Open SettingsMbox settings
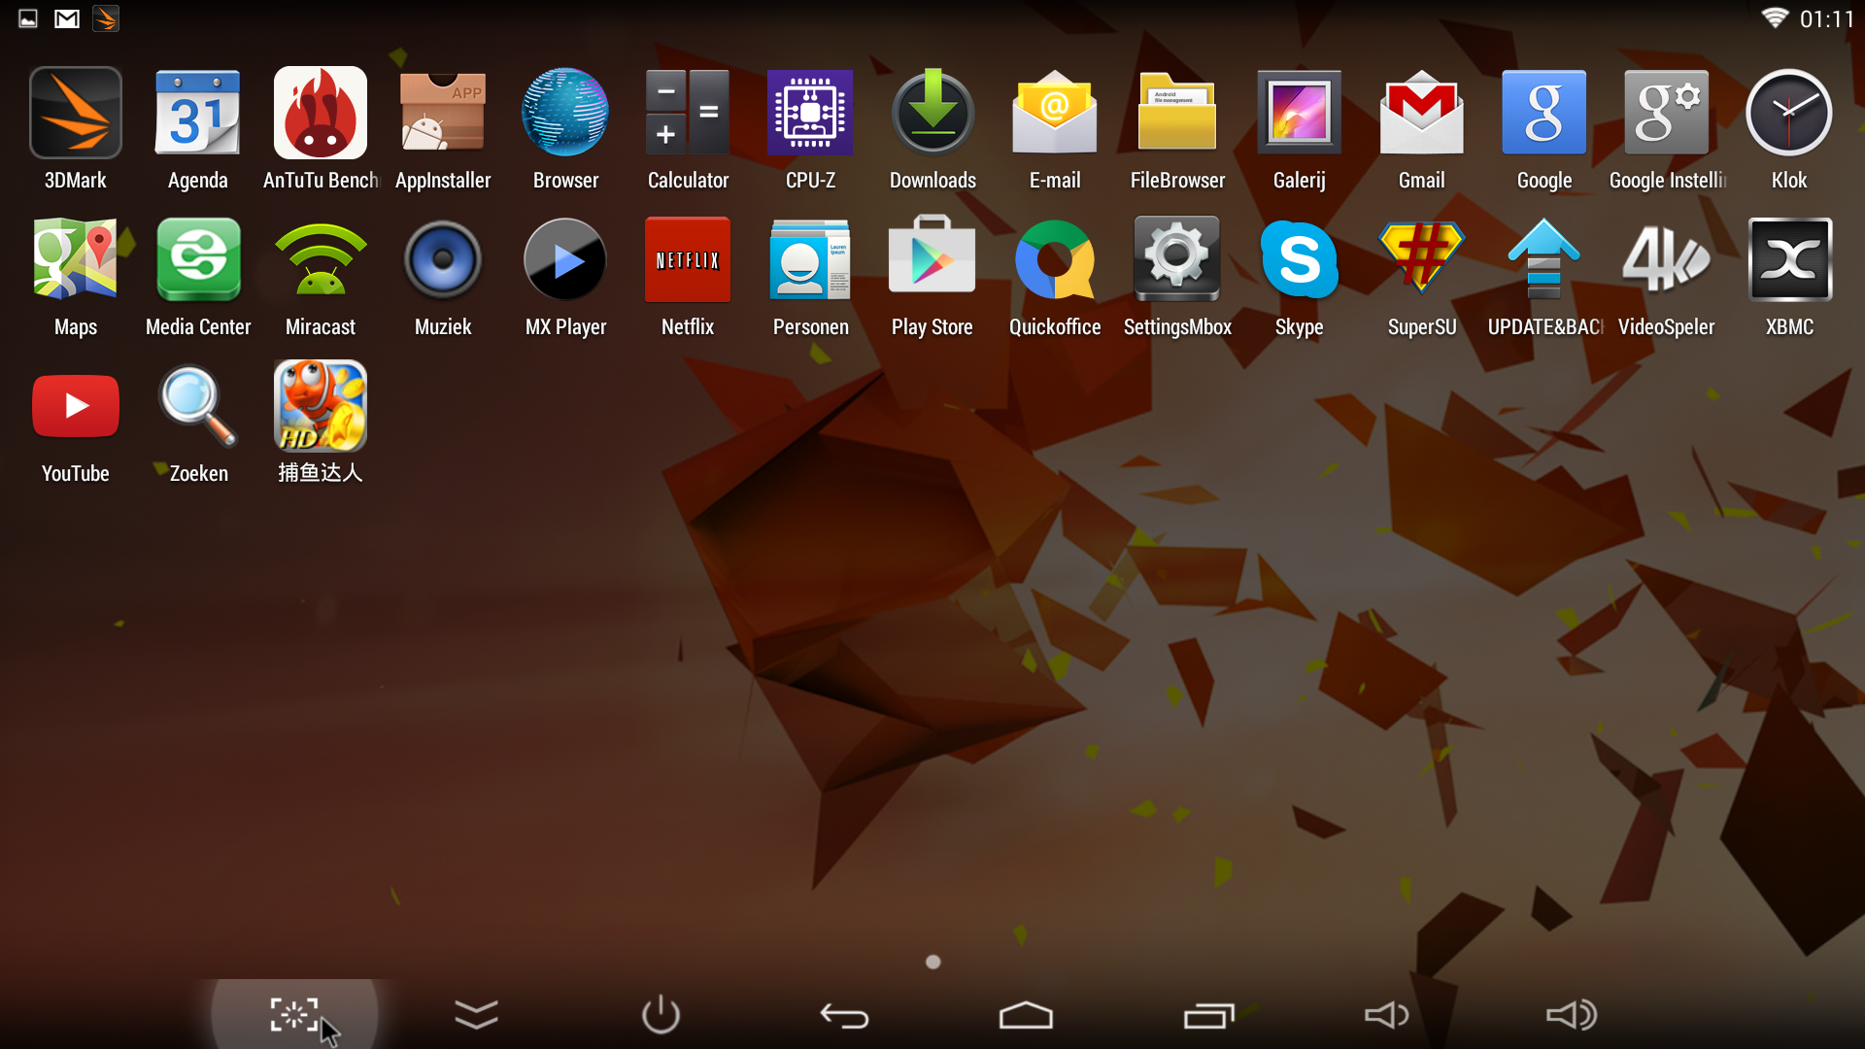Screen dimensions: 1865x1049 point(1177,259)
